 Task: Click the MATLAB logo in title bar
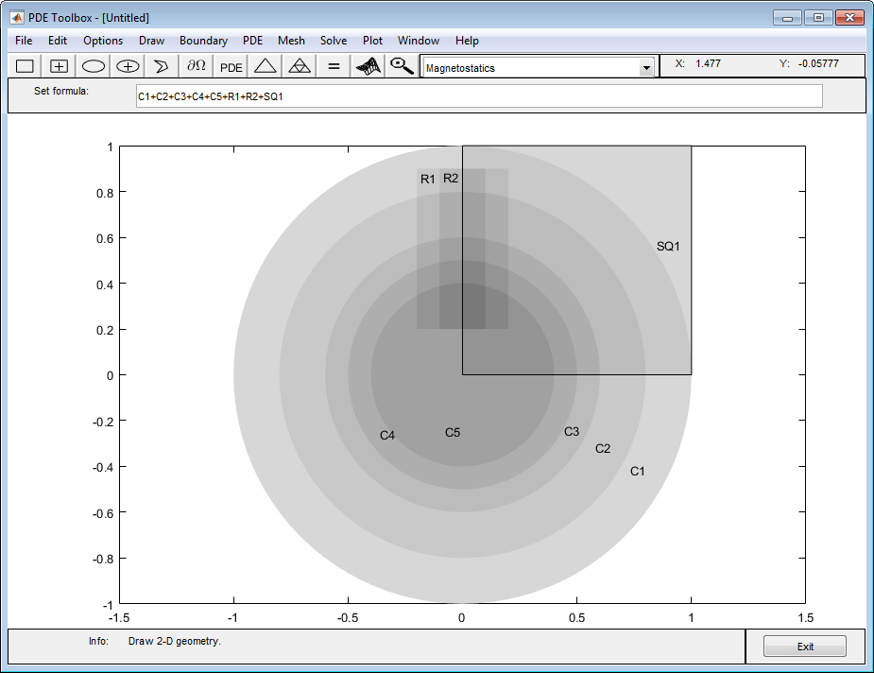[17, 17]
